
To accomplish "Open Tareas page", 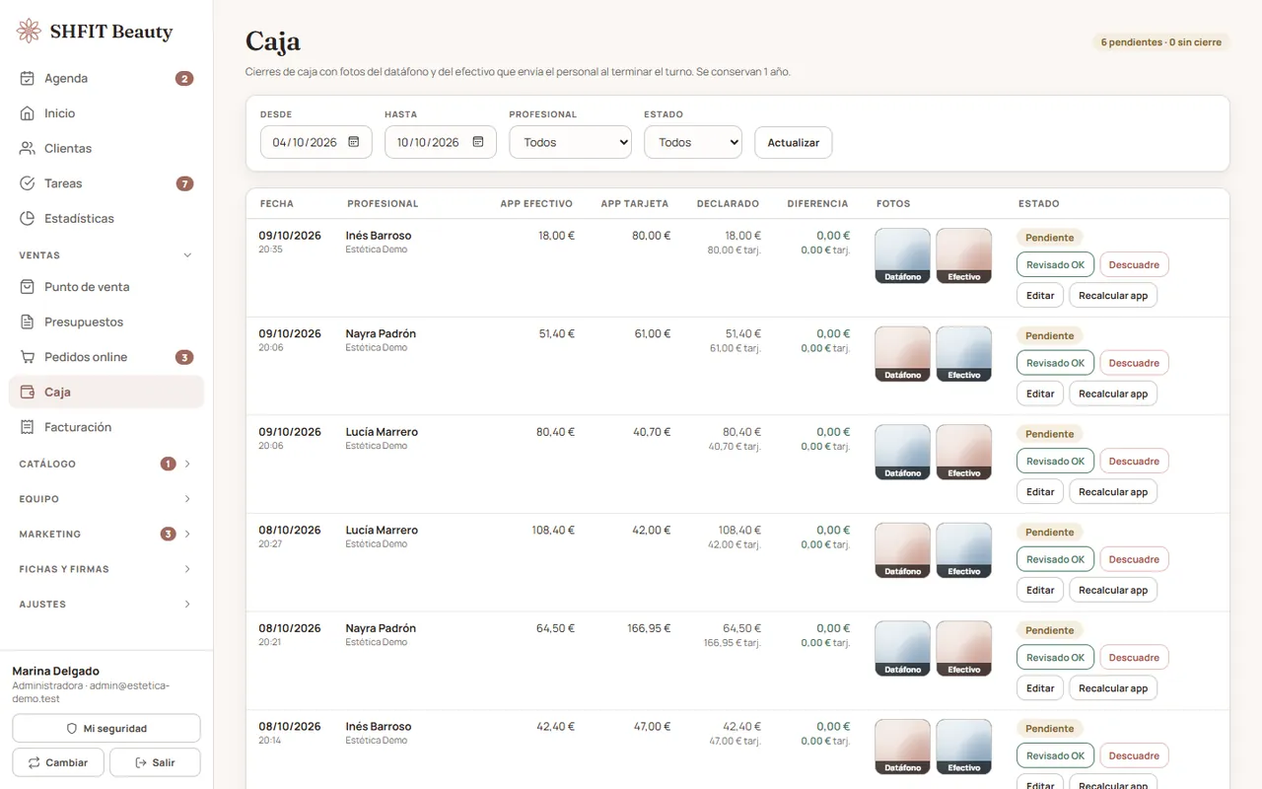I will coord(106,183).
